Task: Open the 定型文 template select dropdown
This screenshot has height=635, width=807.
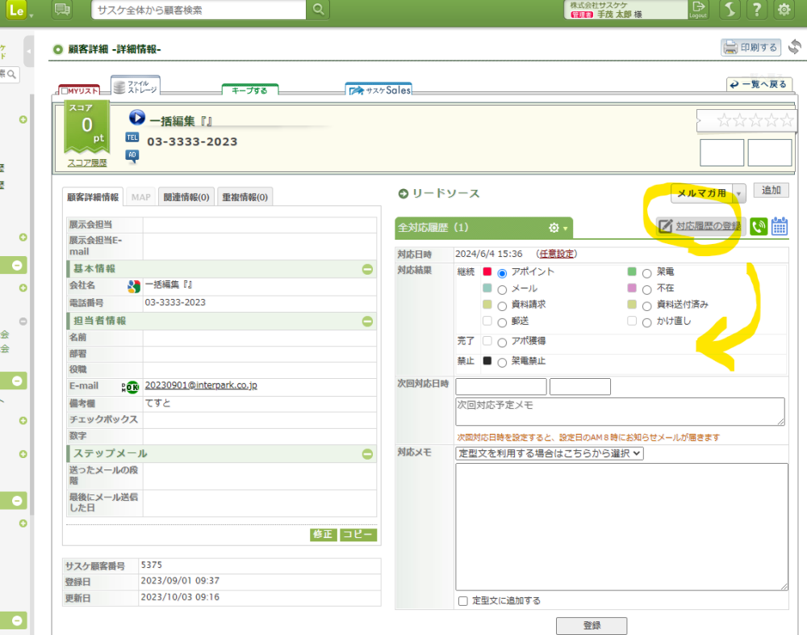Action: [550, 453]
